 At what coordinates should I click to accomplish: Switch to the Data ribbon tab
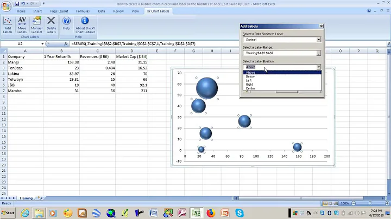point(101,11)
